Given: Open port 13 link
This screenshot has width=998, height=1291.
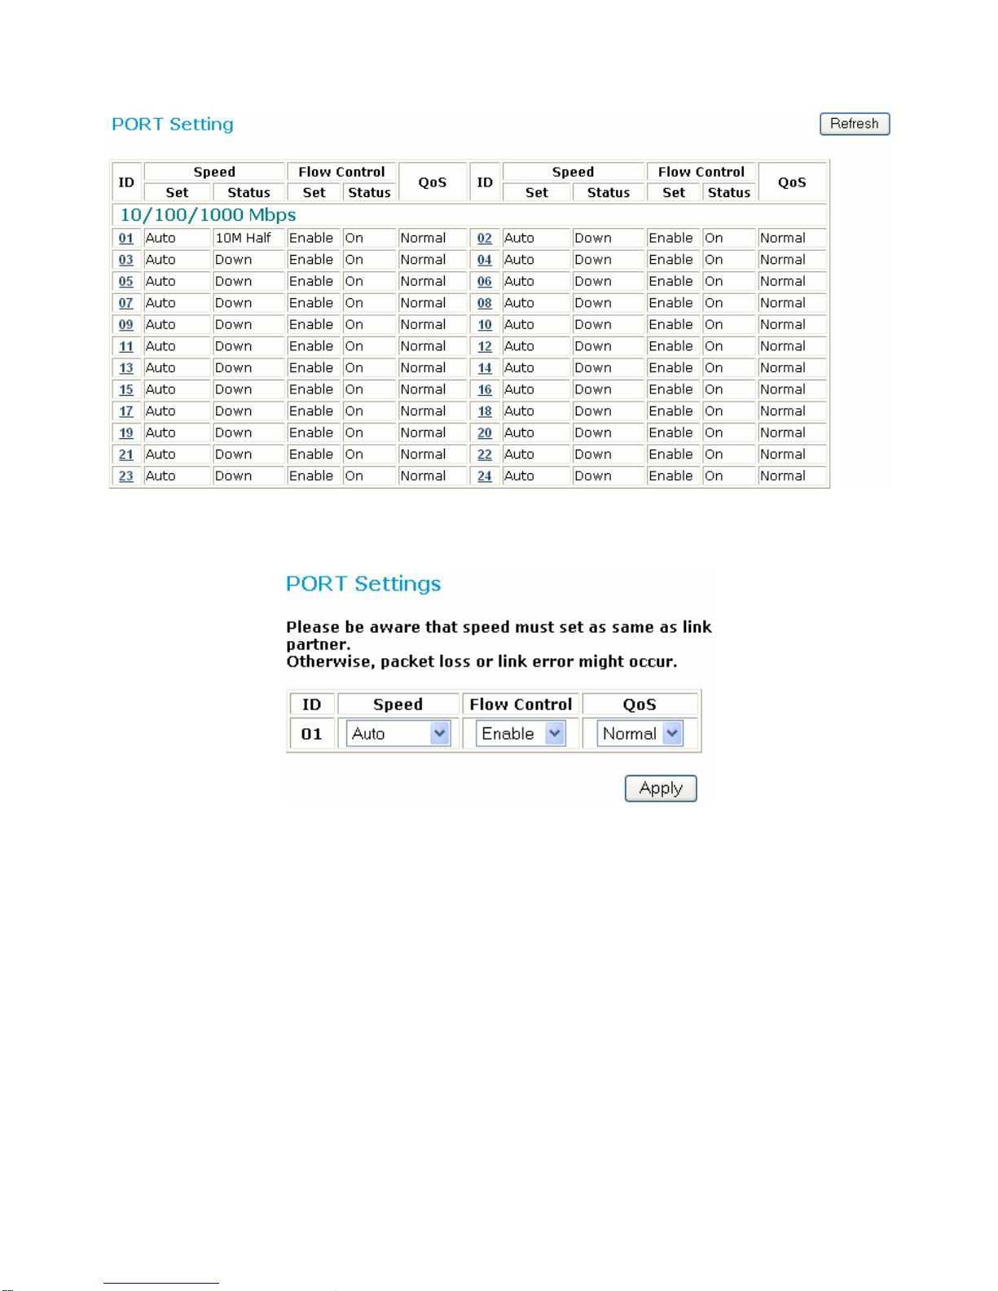Looking at the screenshot, I should 126,368.
